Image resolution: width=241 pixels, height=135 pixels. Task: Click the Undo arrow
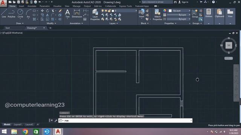click(x=40, y=2)
